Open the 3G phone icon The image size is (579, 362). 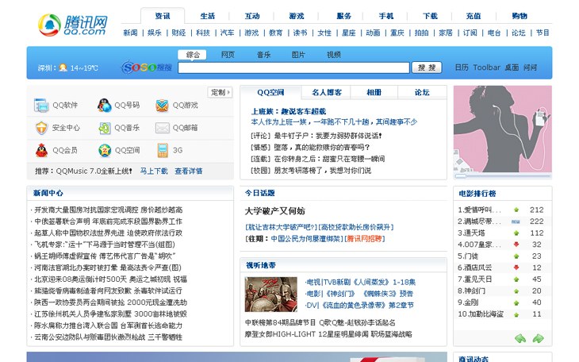click(163, 150)
